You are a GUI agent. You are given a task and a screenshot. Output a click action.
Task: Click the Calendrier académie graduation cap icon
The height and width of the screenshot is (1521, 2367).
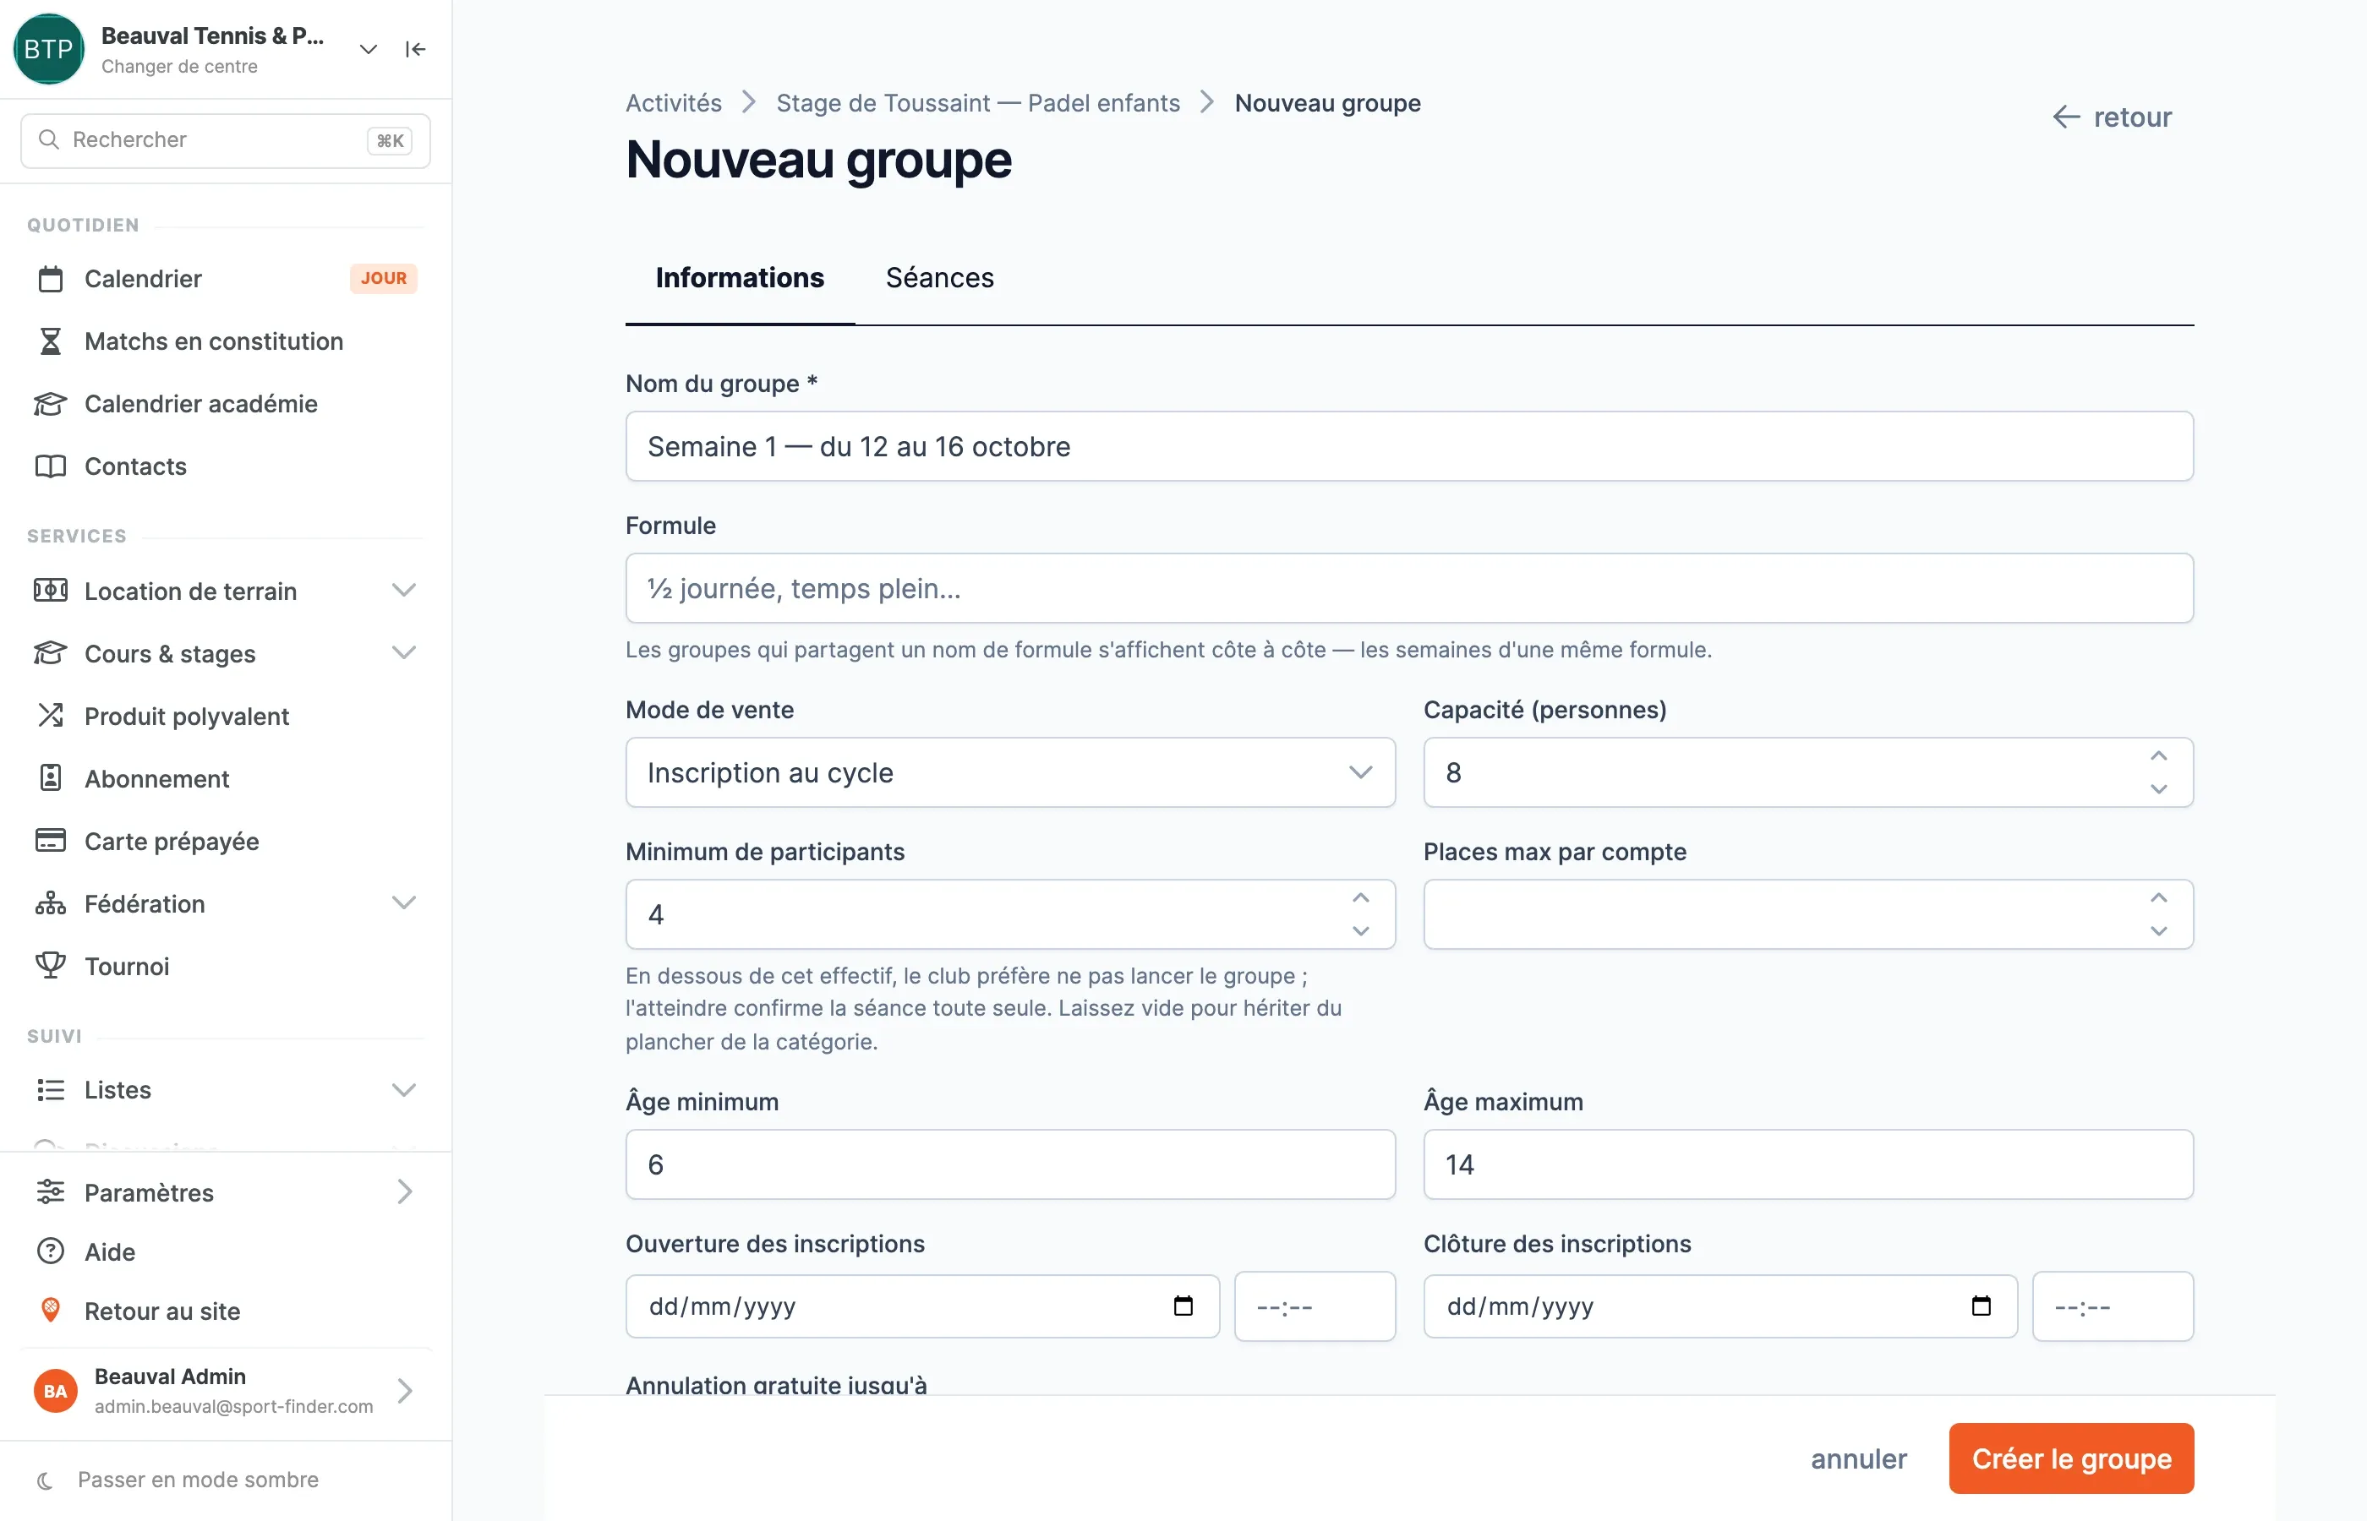click(x=51, y=404)
